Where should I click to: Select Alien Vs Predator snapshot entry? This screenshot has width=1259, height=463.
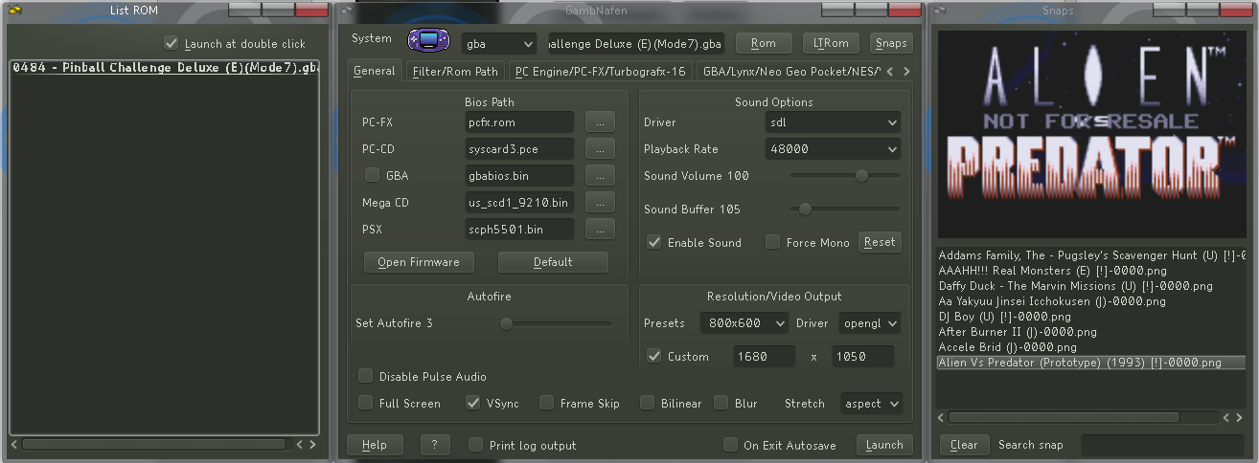(1090, 363)
